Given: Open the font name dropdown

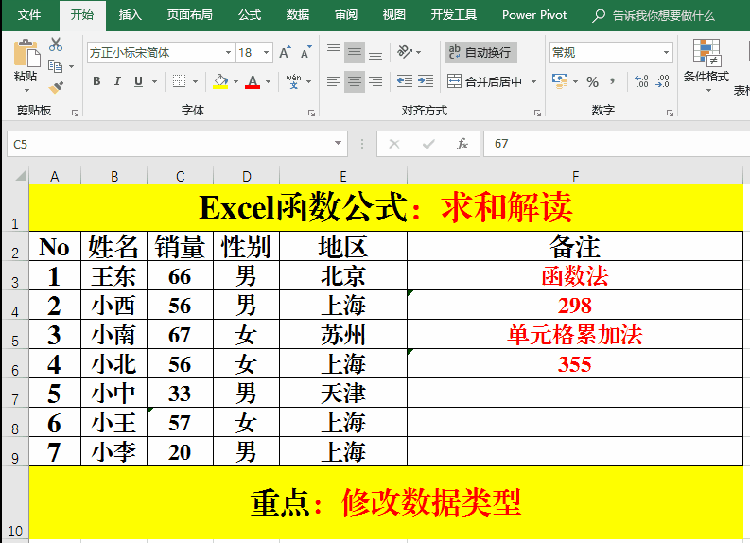Looking at the screenshot, I should tap(228, 53).
